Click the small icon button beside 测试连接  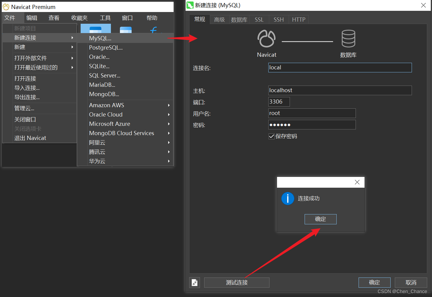(195, 283)
